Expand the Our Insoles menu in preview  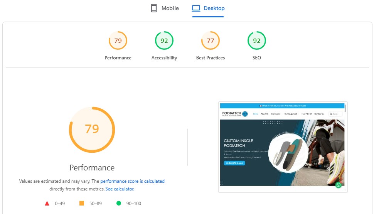[276, 114]
